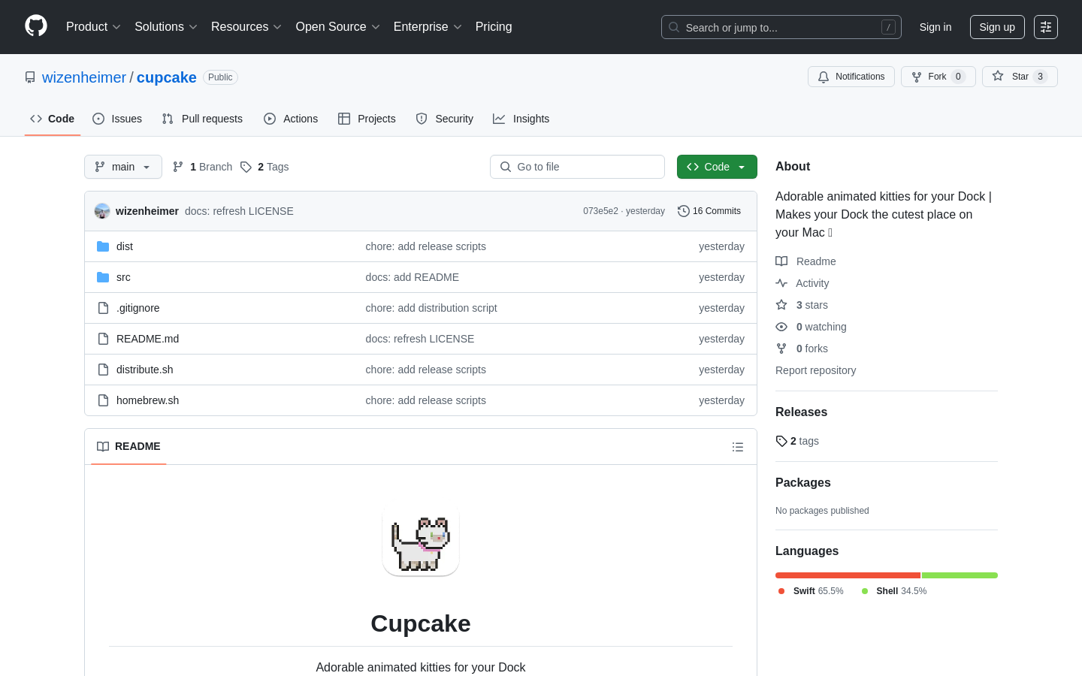Click the Readme book icon in About

[781, 261]
